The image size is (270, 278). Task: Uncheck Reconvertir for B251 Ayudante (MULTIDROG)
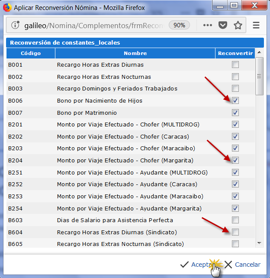[235, 172]
